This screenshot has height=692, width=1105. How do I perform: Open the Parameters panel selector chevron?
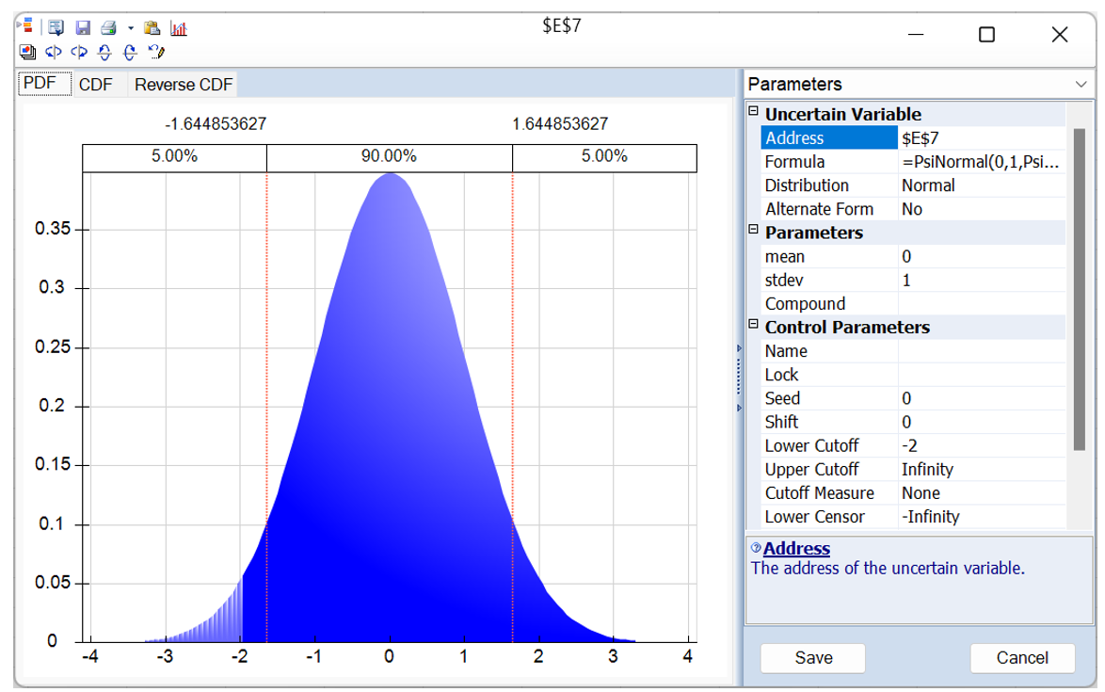coord(1083,84)
